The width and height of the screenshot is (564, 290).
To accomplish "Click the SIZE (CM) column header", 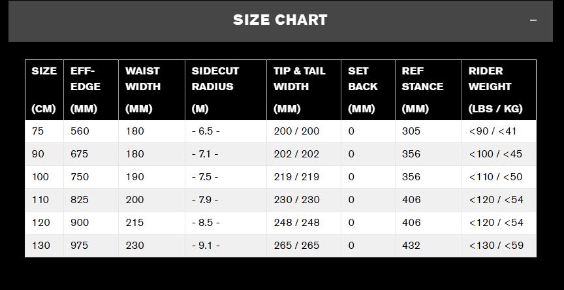I will click(x=44, y=89).
